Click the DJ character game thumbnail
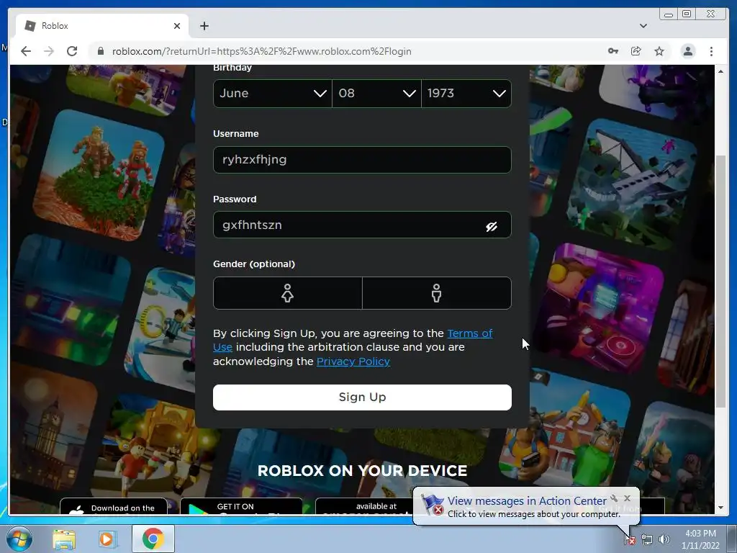The width and height of the screenshot is (737, 553). [600, 310]
